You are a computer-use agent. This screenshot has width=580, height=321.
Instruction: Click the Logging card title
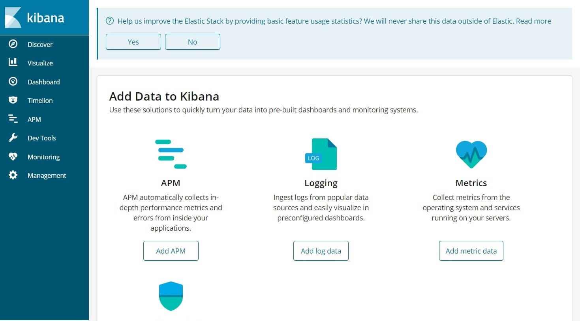[x=321, y=183]
